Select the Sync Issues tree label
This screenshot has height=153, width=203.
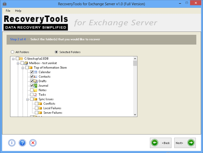point(46,99)
